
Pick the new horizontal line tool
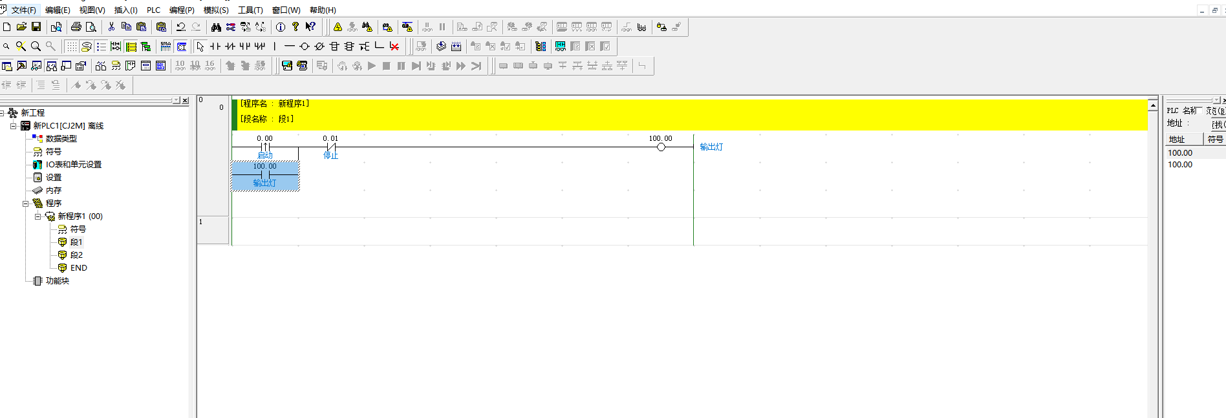pyautogui.click(x=289, y=47)
